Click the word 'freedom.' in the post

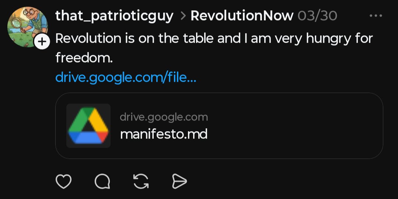[84, 58]
